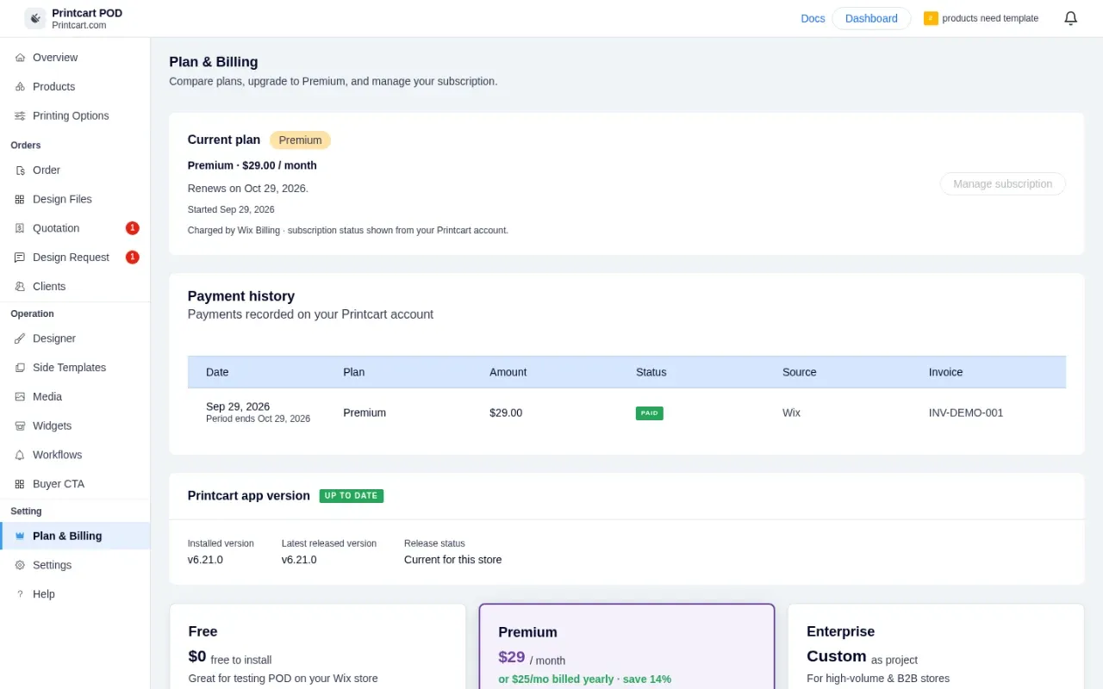Click the yellow products-need-template alert icon
Image resolution: width=1103 pixels, height=689 pixels.
(931, 18)
